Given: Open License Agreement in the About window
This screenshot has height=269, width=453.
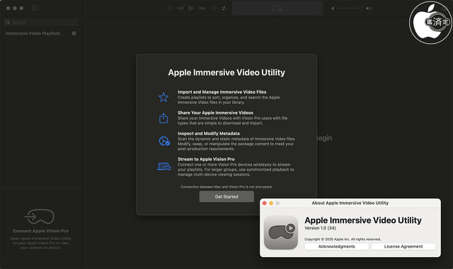Looking at the screenshot, I should point(403,246).
